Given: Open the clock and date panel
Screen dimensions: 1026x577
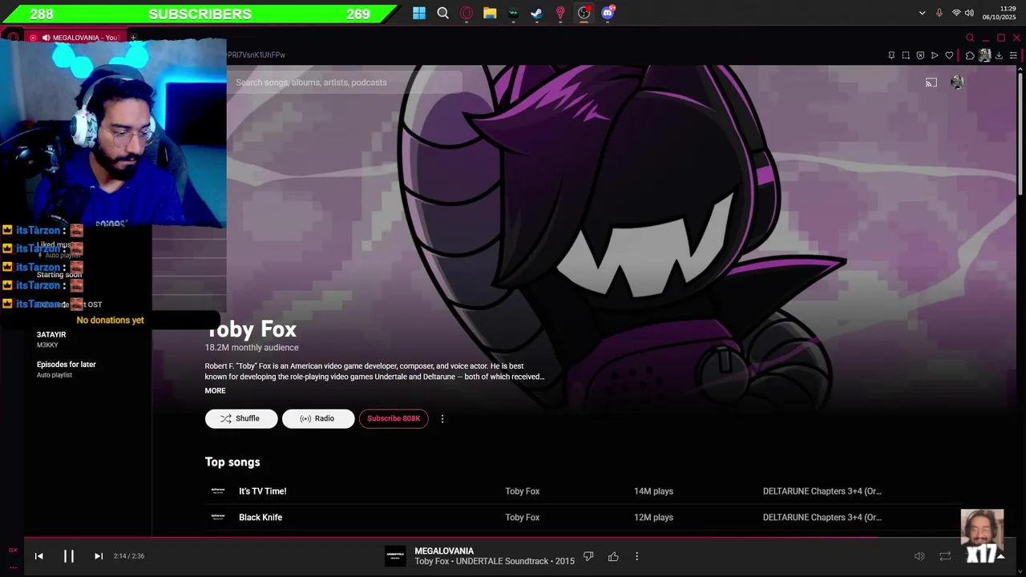Looking at the screenshot, I should 1000,13.
